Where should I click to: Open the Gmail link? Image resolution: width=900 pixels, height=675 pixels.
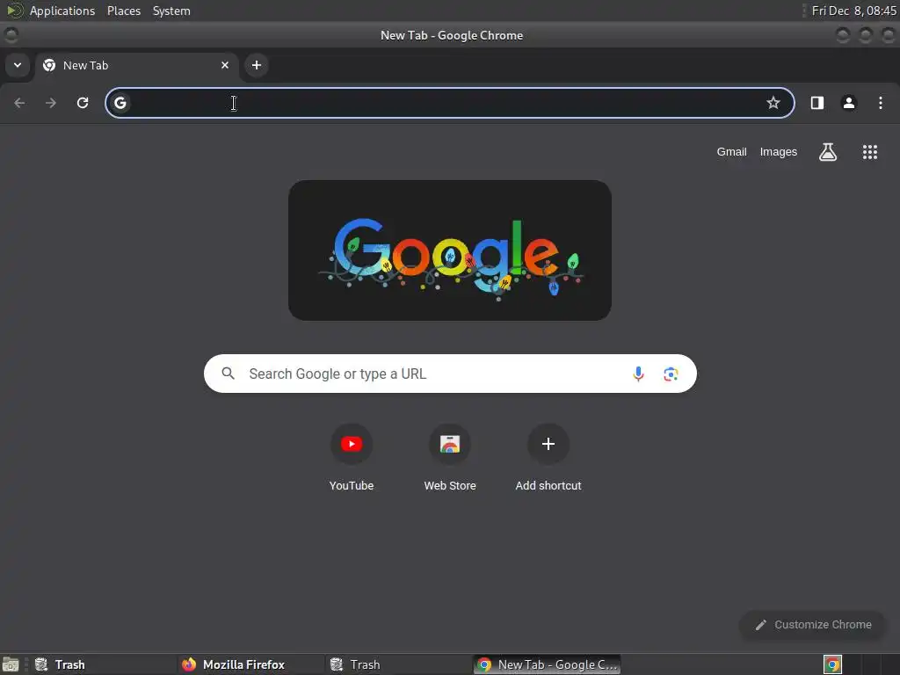[732, 152]
